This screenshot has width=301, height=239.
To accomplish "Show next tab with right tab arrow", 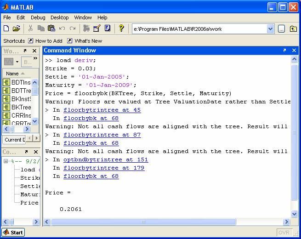I will tap(37, 138).
